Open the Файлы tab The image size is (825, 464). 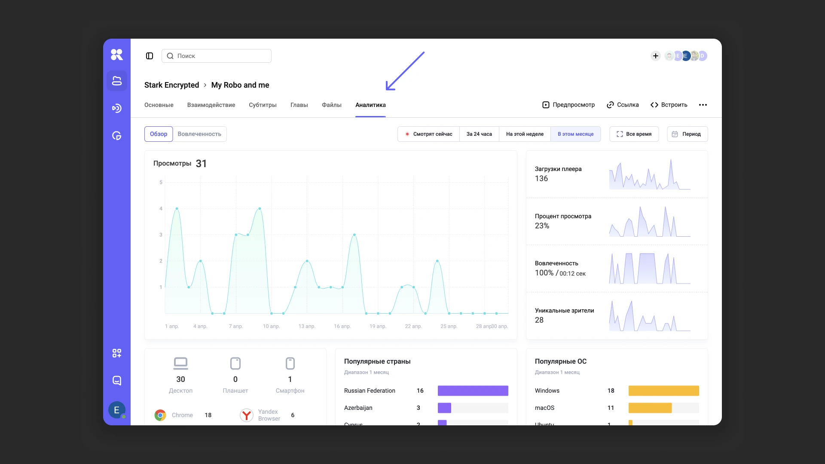[331, 105]
